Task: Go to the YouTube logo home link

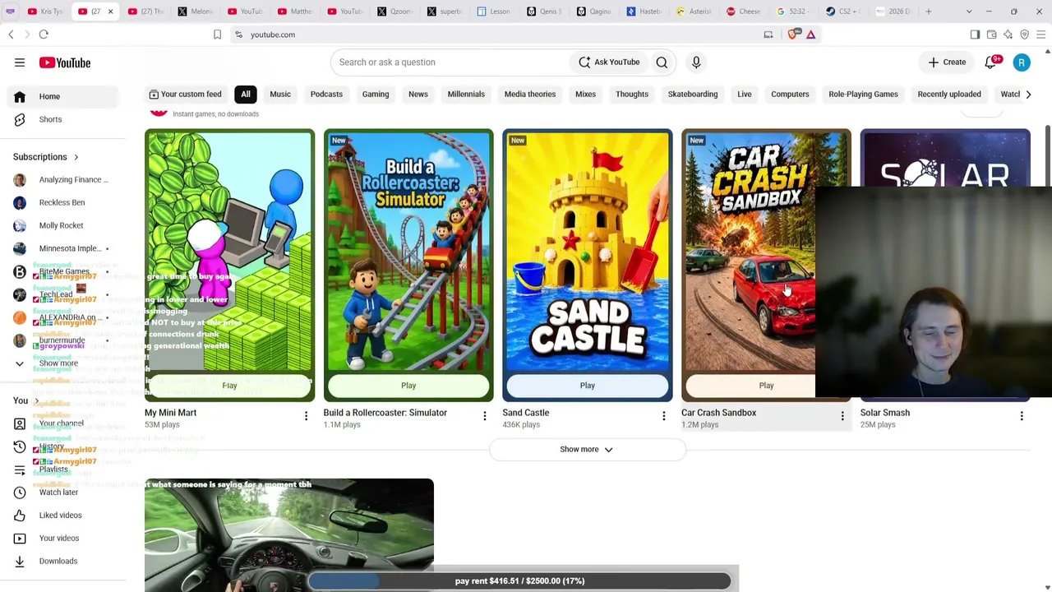Action: point(64,62)
